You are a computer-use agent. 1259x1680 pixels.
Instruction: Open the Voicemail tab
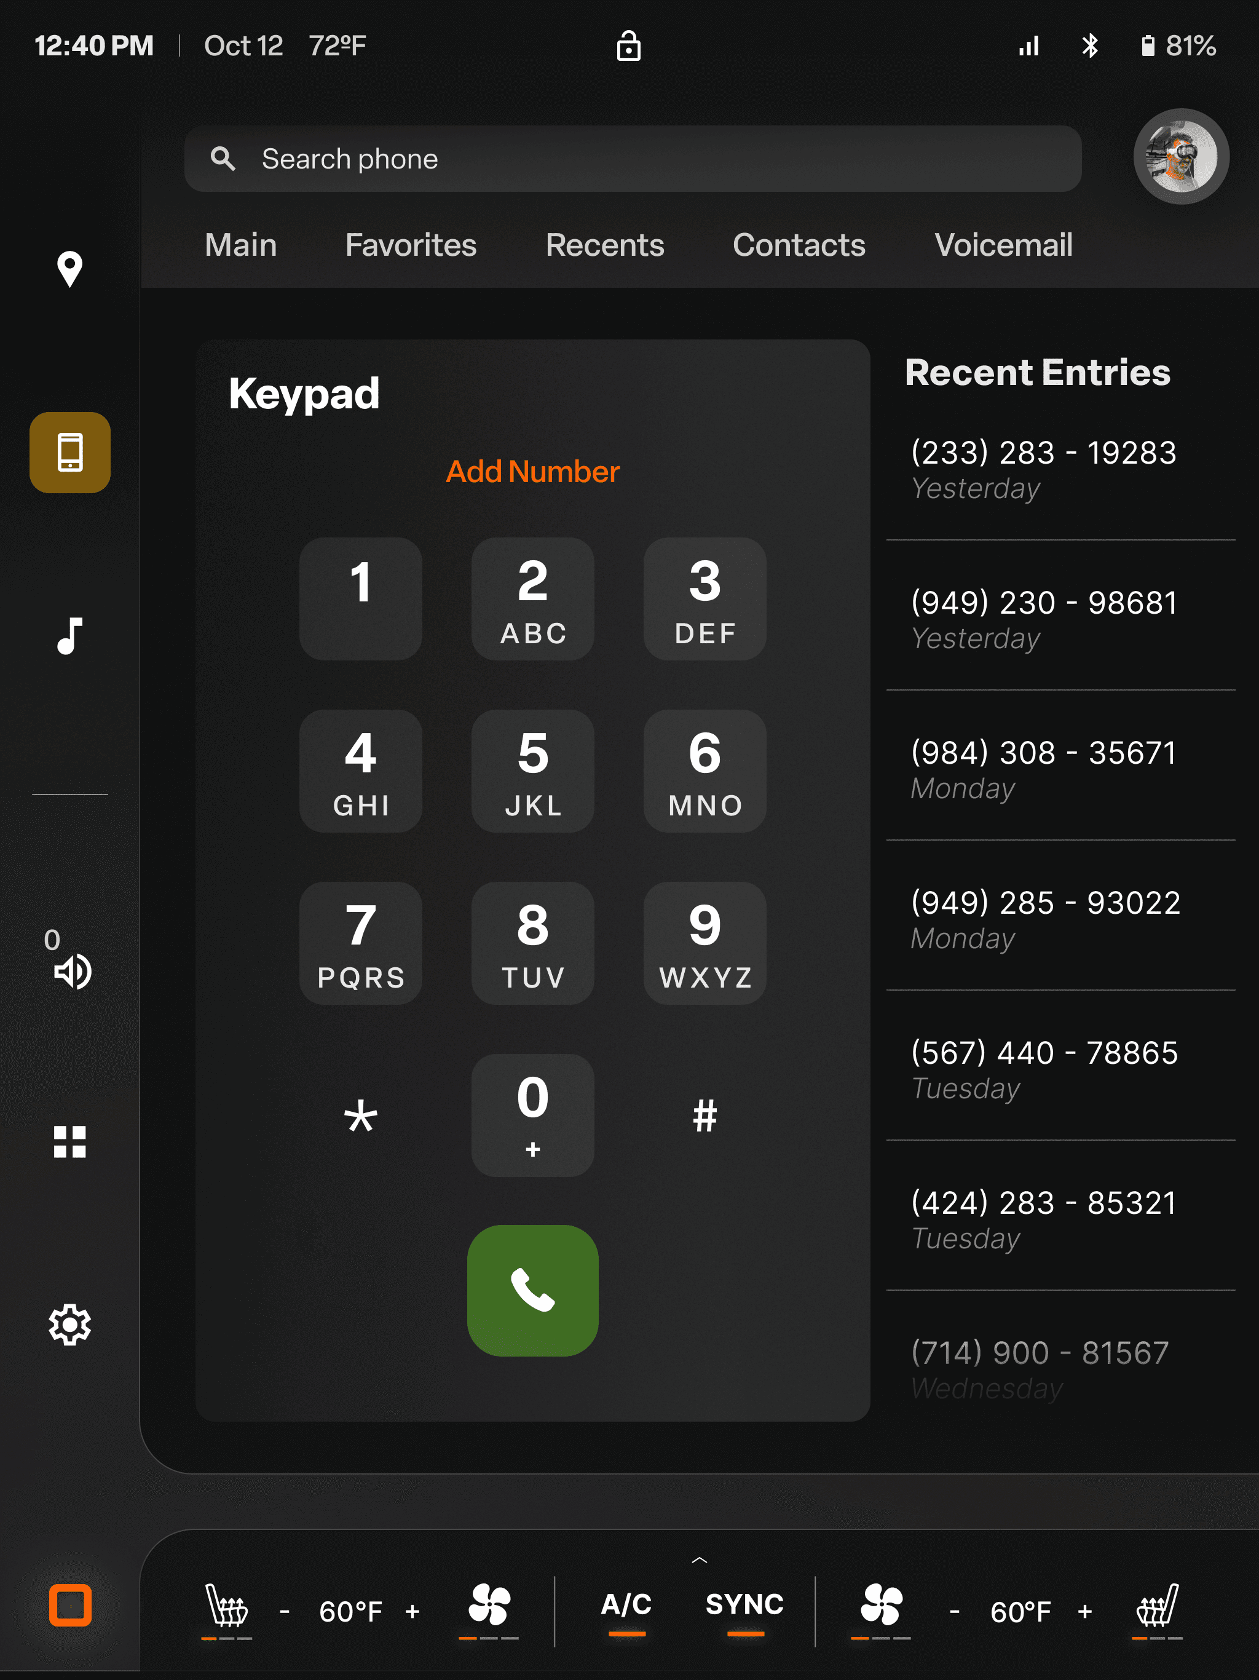tap(1002, 245)
